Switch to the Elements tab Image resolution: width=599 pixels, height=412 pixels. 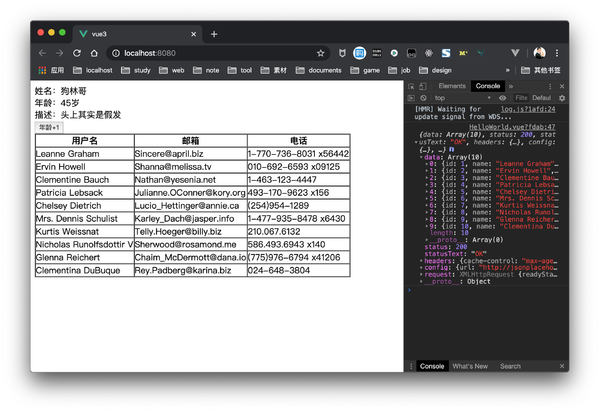pos(452,86)
